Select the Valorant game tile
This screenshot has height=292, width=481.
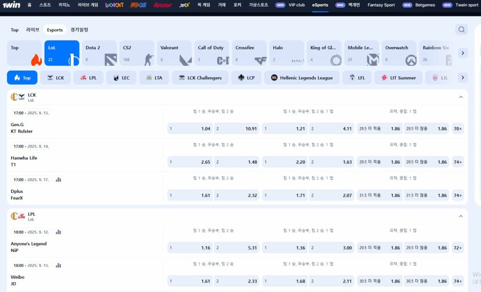pyautogui.click(x=174, y=53)
